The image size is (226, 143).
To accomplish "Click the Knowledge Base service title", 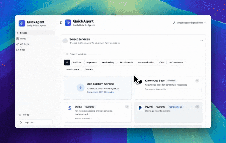I will [x=155, y=81].
